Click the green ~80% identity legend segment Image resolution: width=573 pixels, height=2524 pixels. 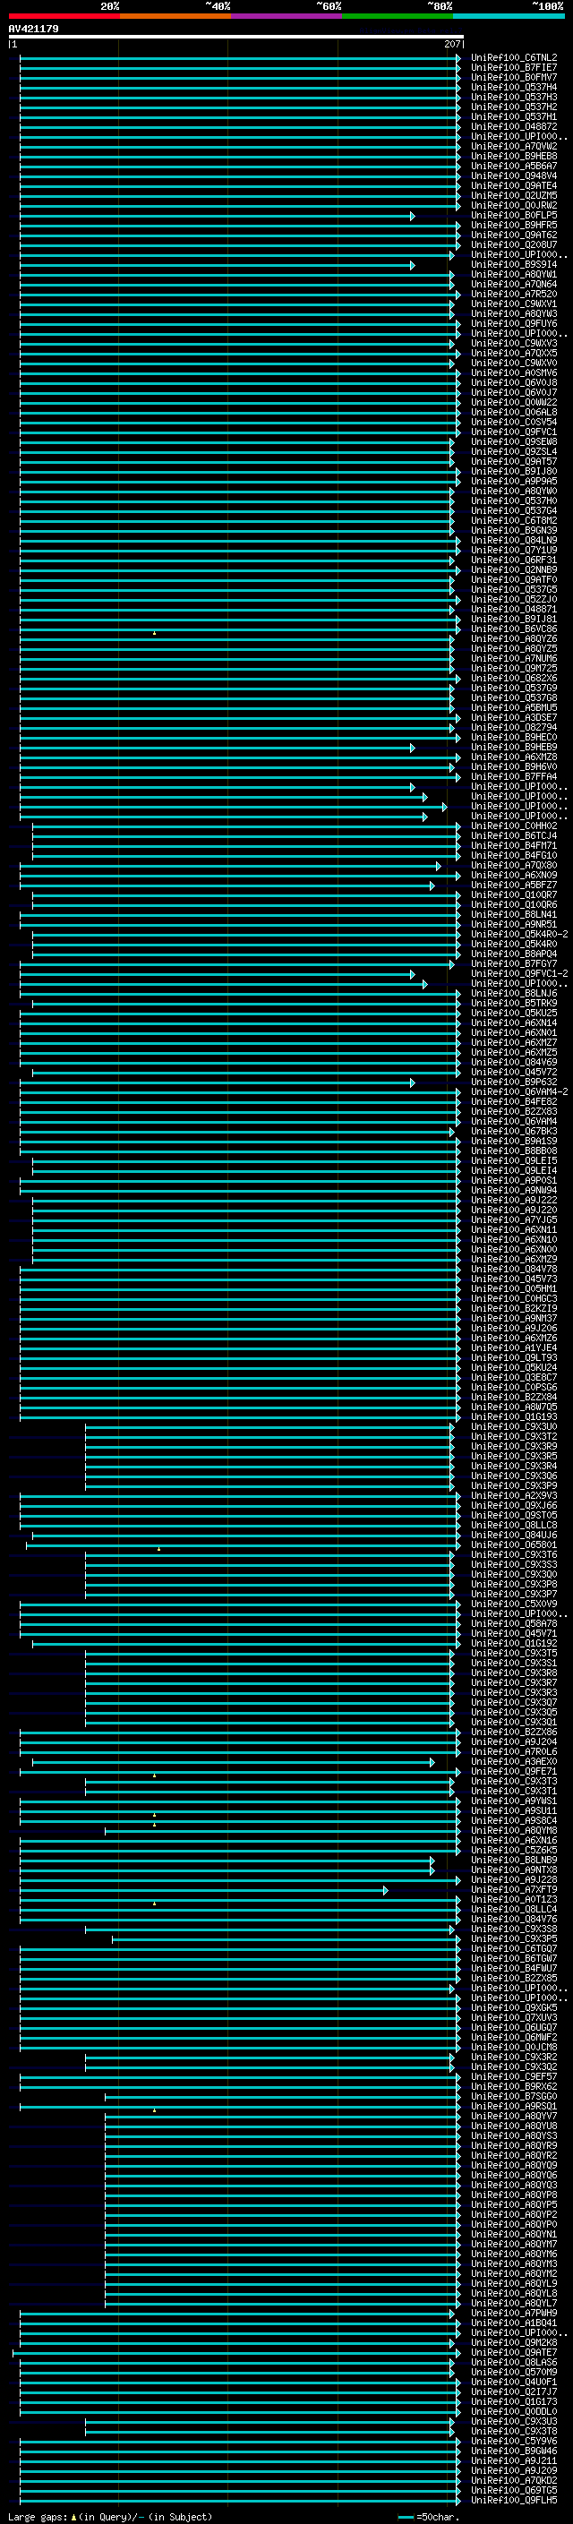click(x=398, y=16)
